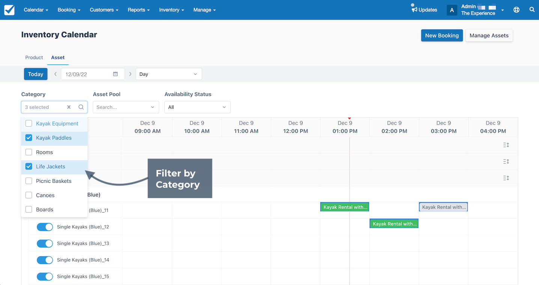Toggle Single Kayaks (Blue)_14 switch
Viewport: 539px width, 285px height.
45,260
